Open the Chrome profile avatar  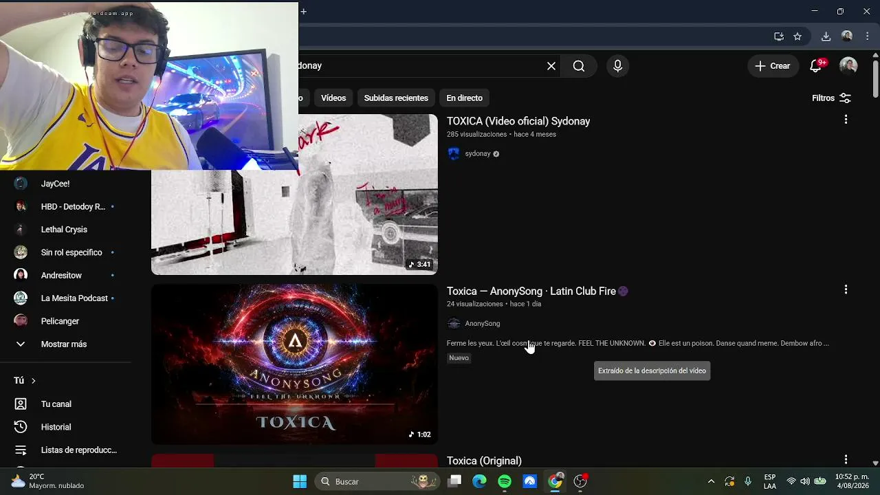point(847,36)
